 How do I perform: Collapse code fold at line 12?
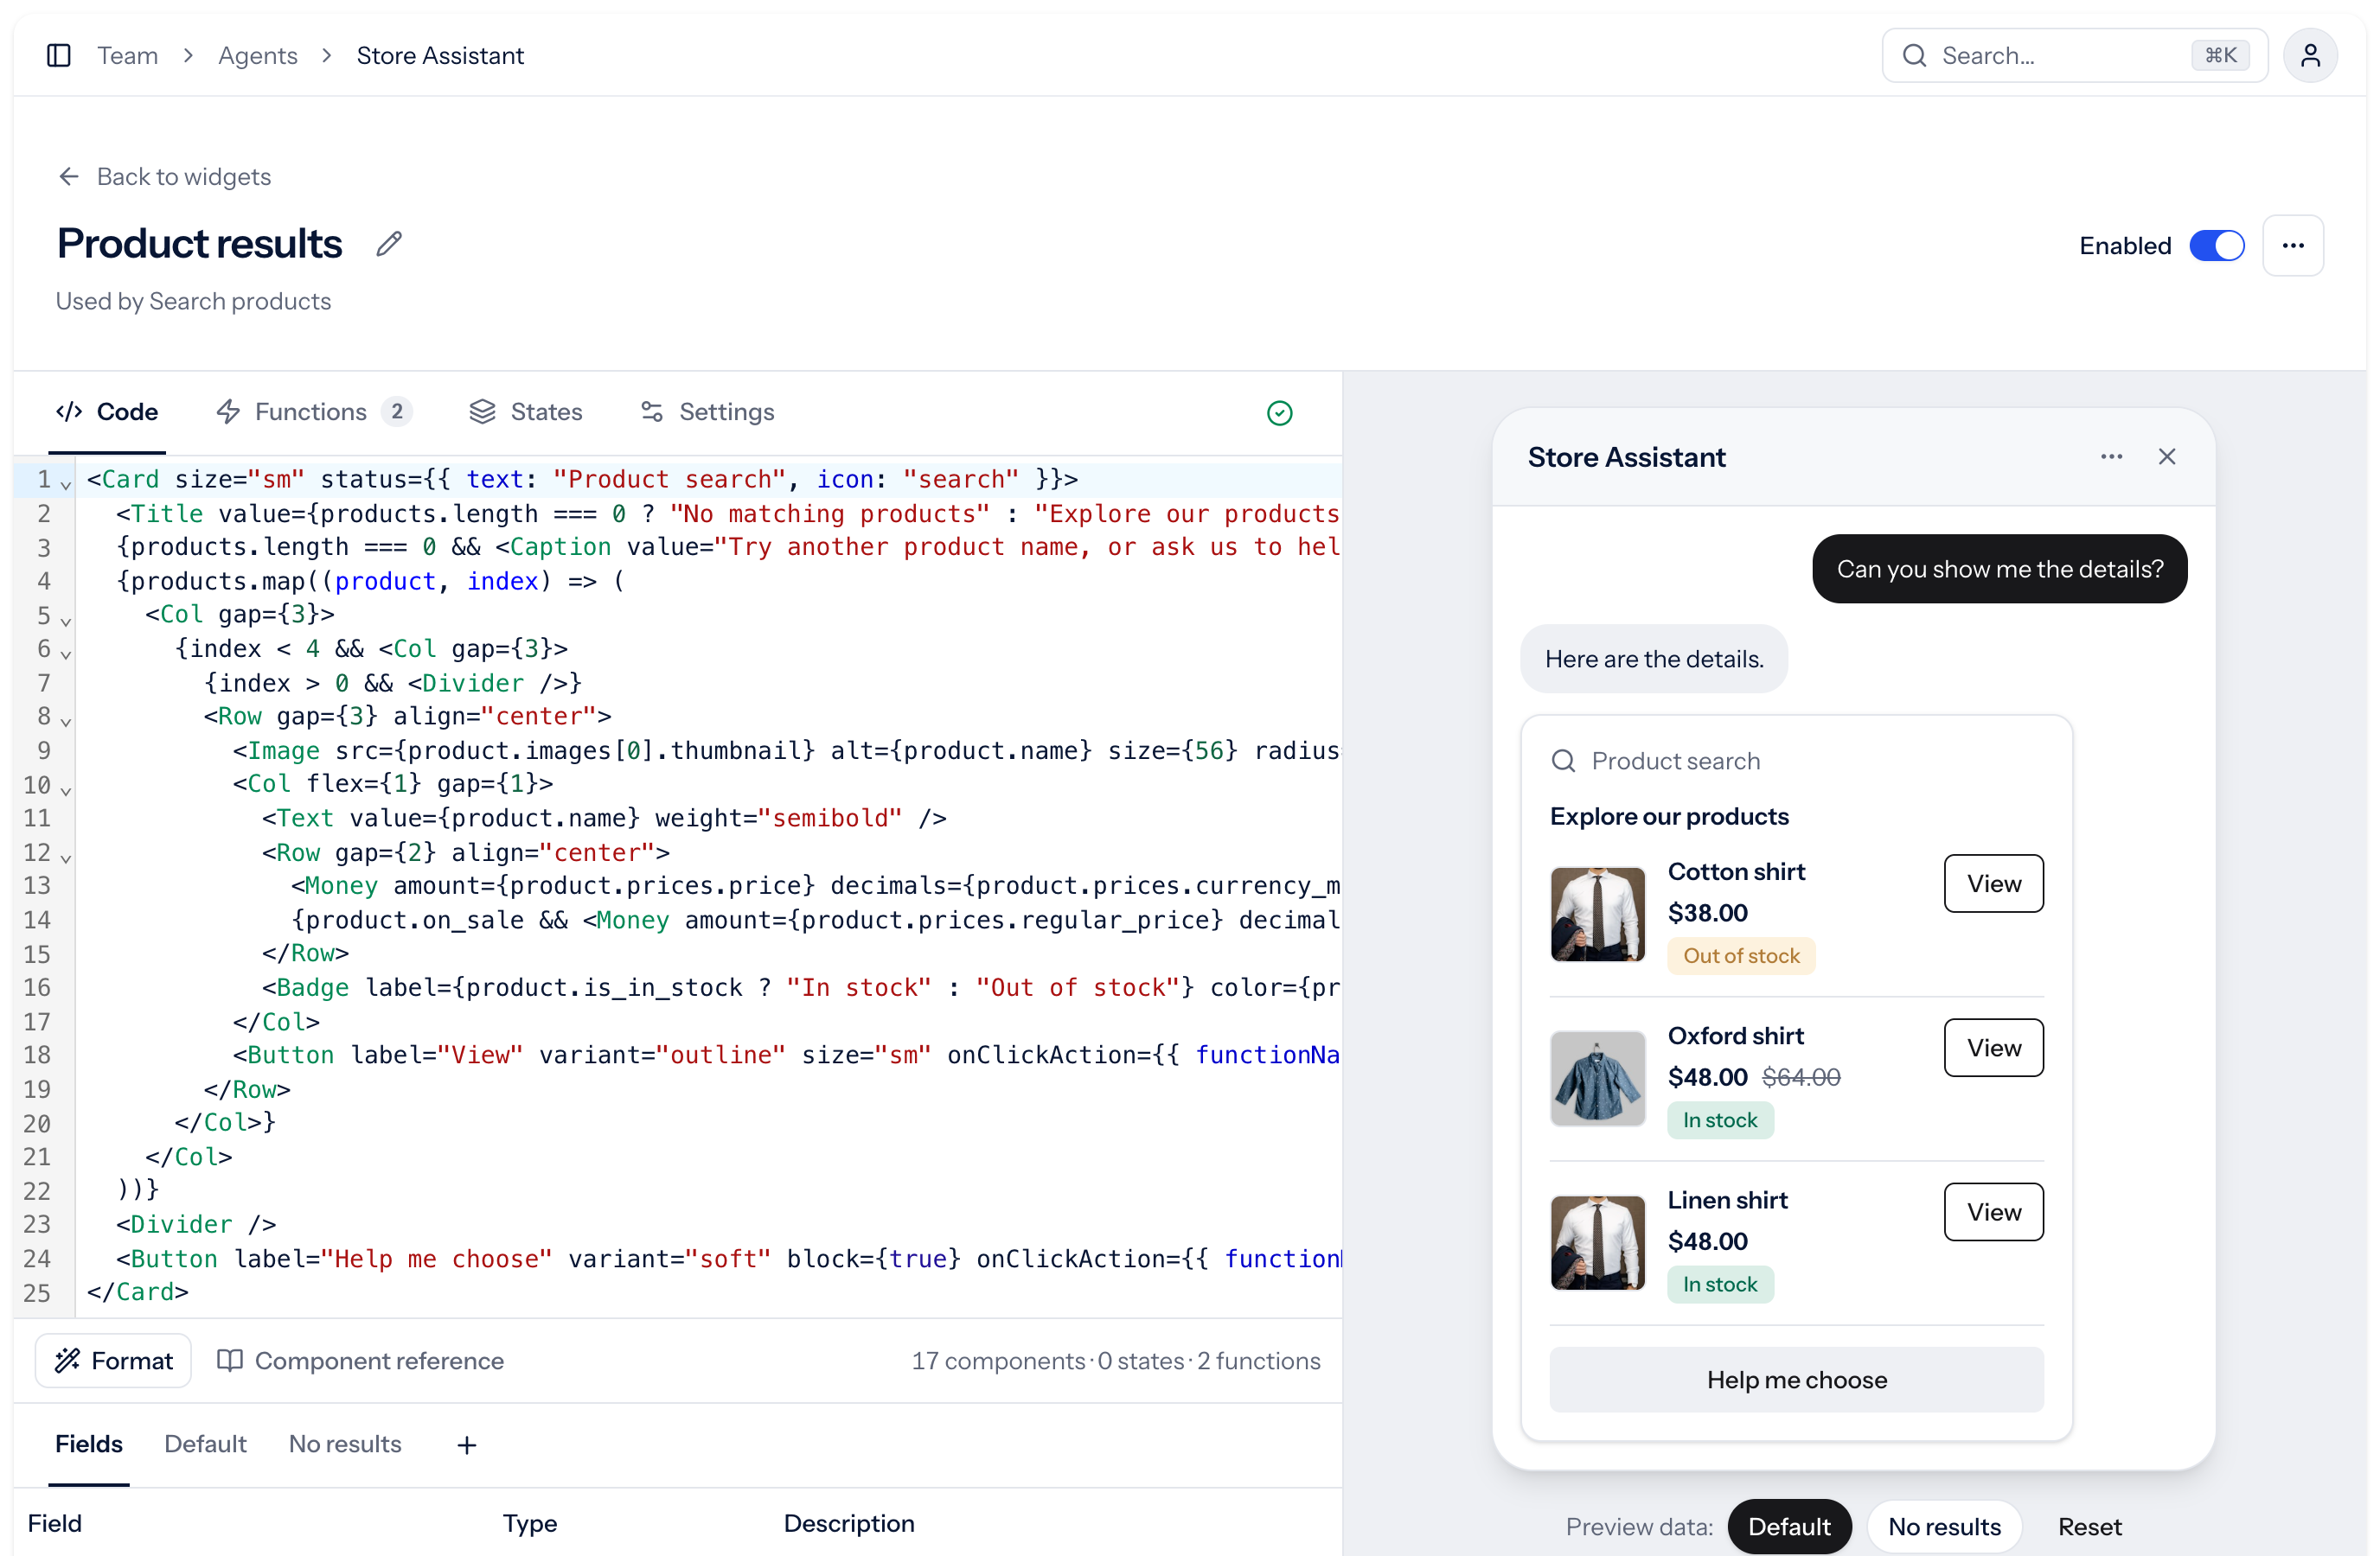66,858
